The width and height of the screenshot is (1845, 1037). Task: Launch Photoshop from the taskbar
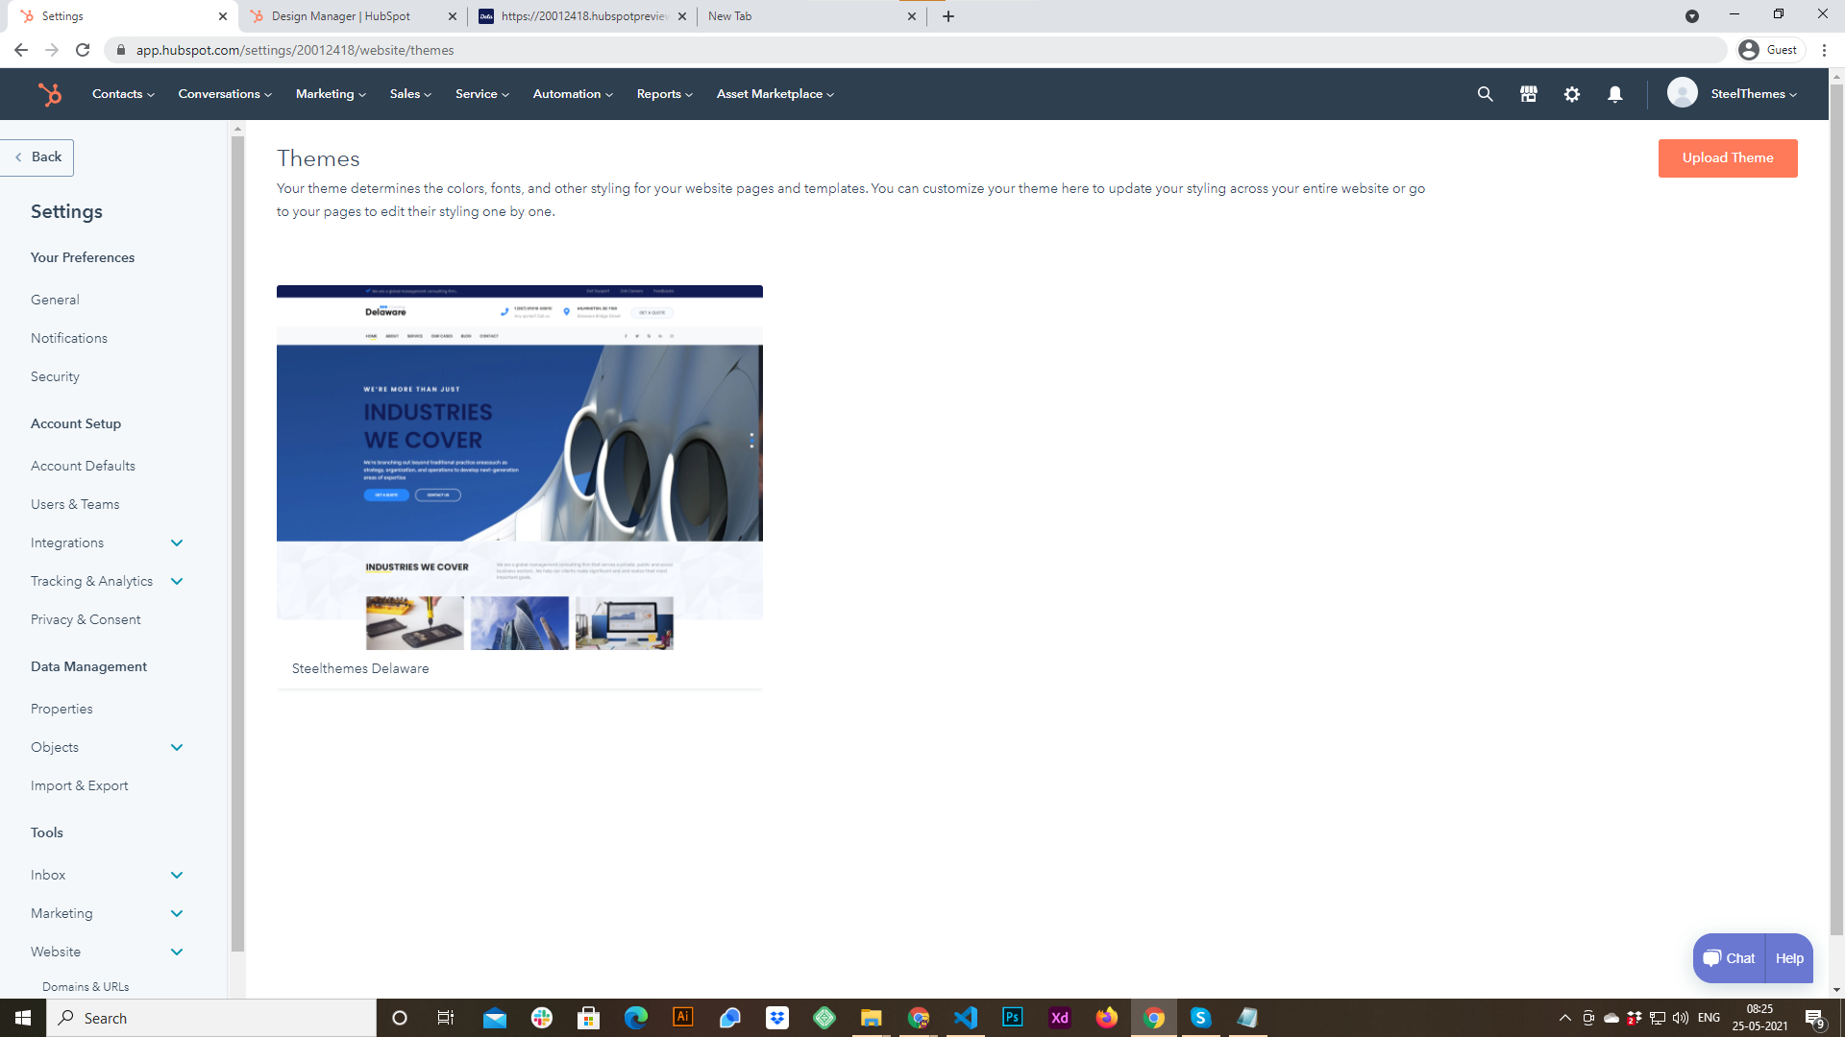click(1013, 1018)
